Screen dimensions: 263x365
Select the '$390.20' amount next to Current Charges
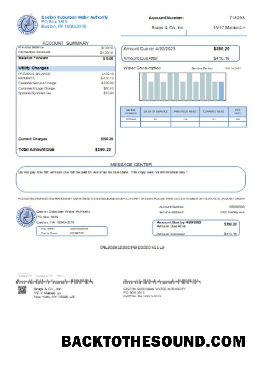click(x=107, y=139)
